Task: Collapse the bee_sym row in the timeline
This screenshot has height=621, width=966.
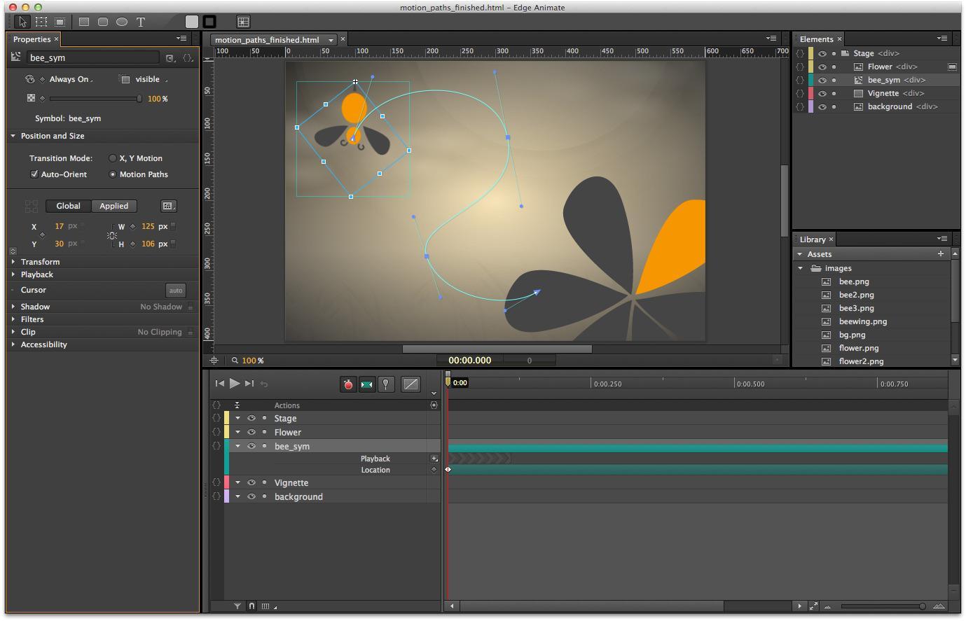Action: click(237, 446)
